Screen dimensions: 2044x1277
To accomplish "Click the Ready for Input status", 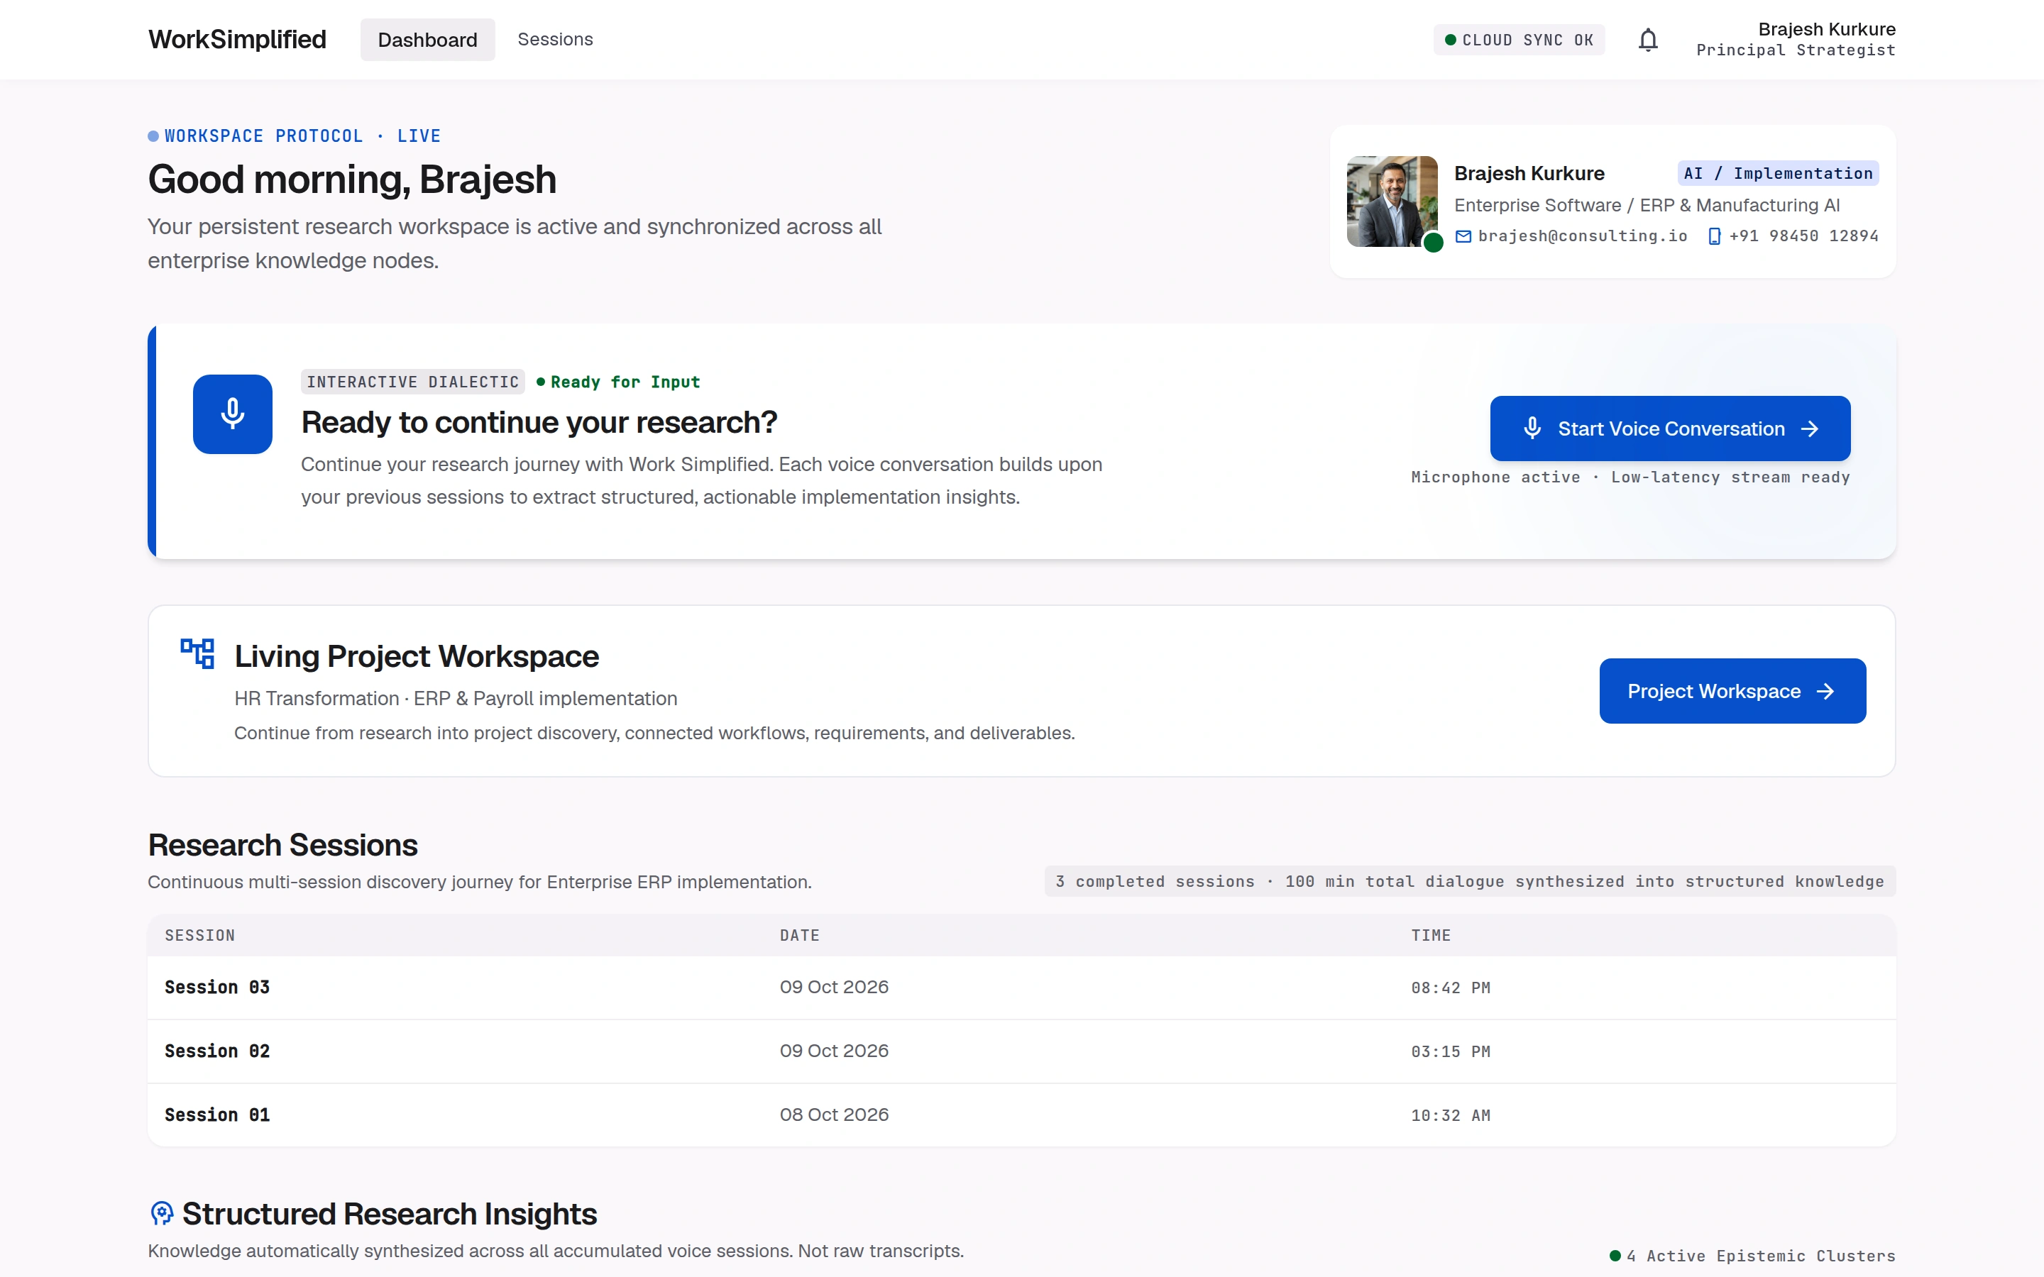I will pyautogui.click(x=618, y=382).
